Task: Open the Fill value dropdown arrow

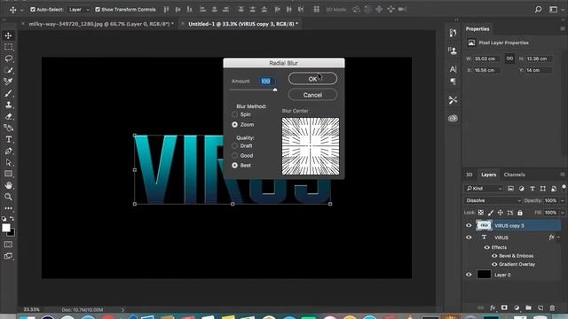Action: [563, 213]
